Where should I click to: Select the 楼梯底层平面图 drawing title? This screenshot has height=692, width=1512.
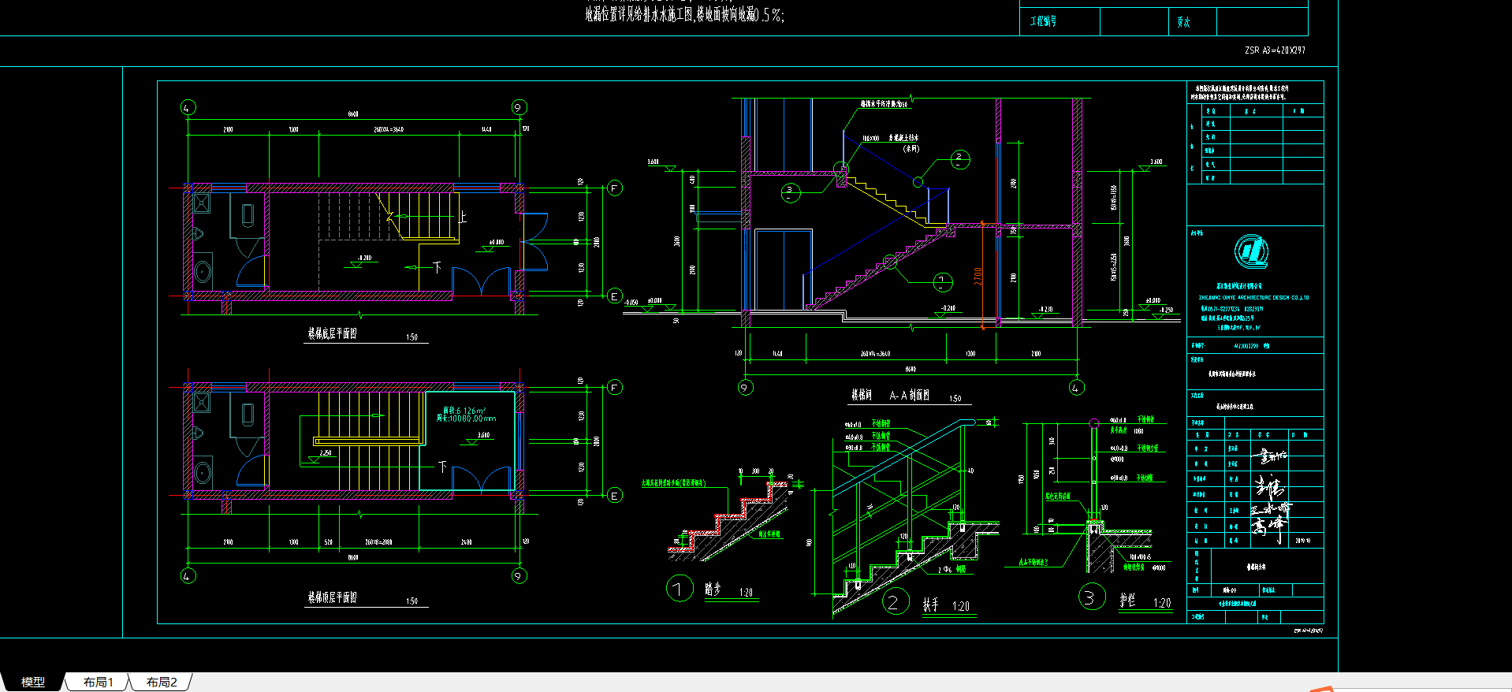[x=332, y=333]
